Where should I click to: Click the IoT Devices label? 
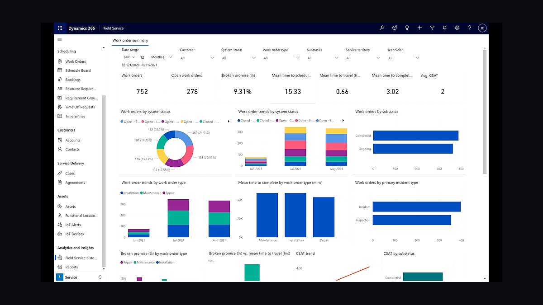75,234
